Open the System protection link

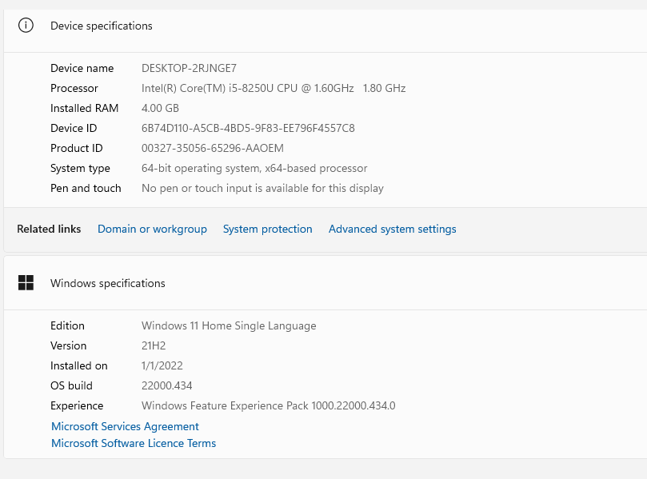point(267,229)
